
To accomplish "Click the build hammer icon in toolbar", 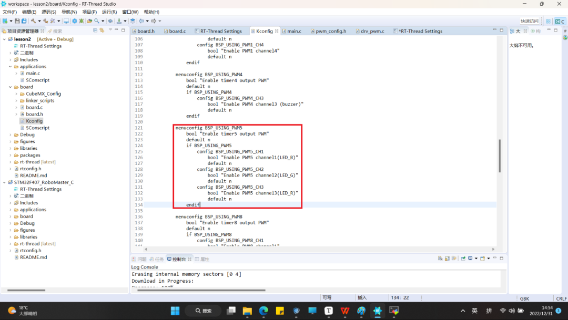I will [x=33, y=21].
